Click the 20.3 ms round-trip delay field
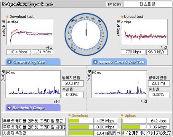The width and height of the screenshot is (173, 137). (x=73, y=83)
